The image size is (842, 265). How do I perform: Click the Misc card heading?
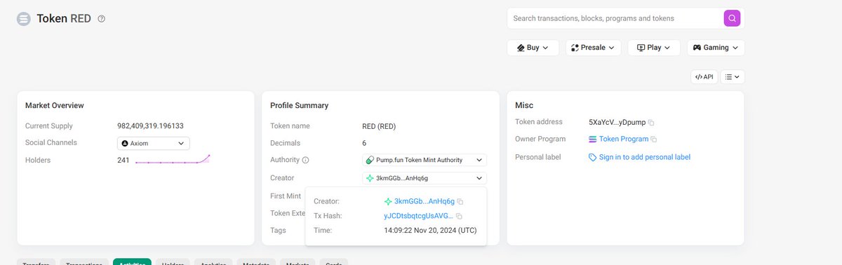pyautogui.click(x=524, y=105)
